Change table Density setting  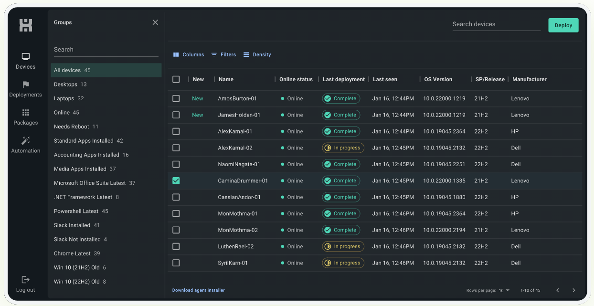pyautogui.click(x=257, y=55)
